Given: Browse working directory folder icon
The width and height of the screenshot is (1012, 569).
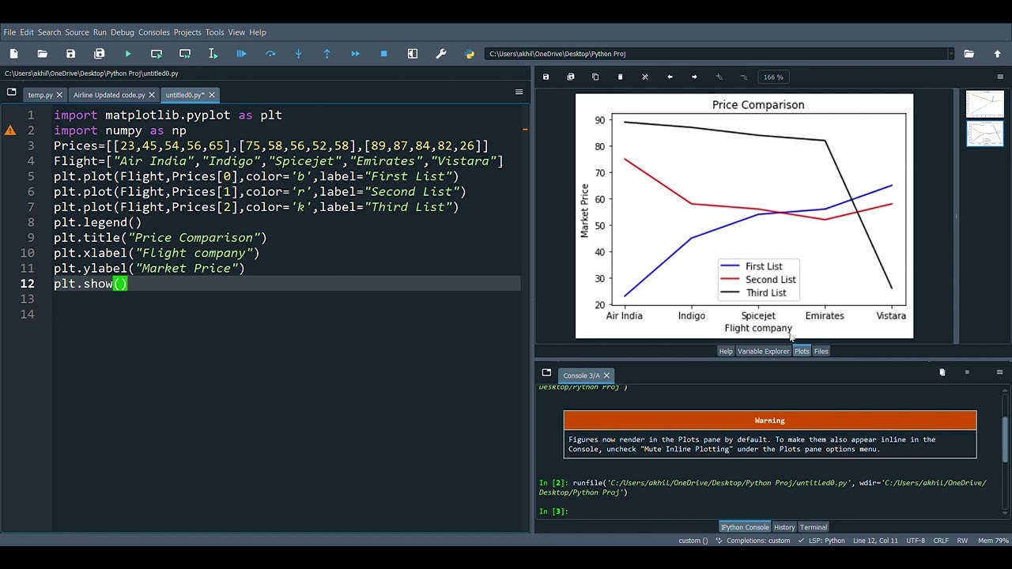Looking at the screenshot, I should 969,54.
